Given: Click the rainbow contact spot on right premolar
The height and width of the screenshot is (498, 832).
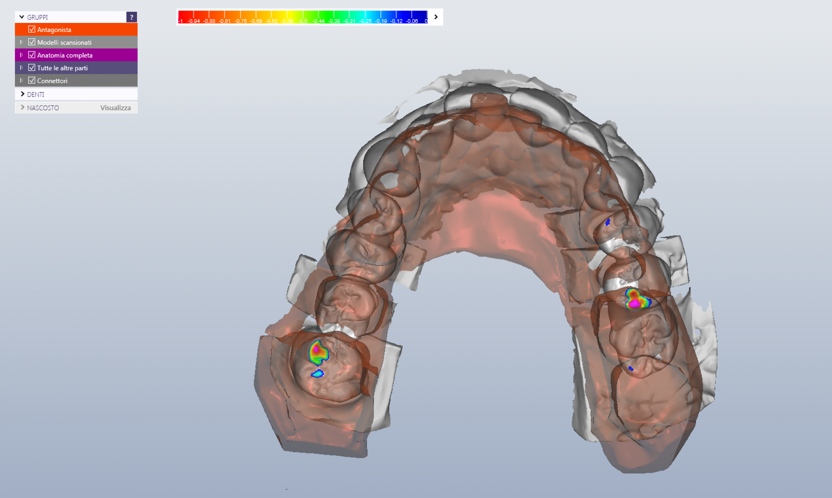Looking at the screenshot, I should coord(635,299).
